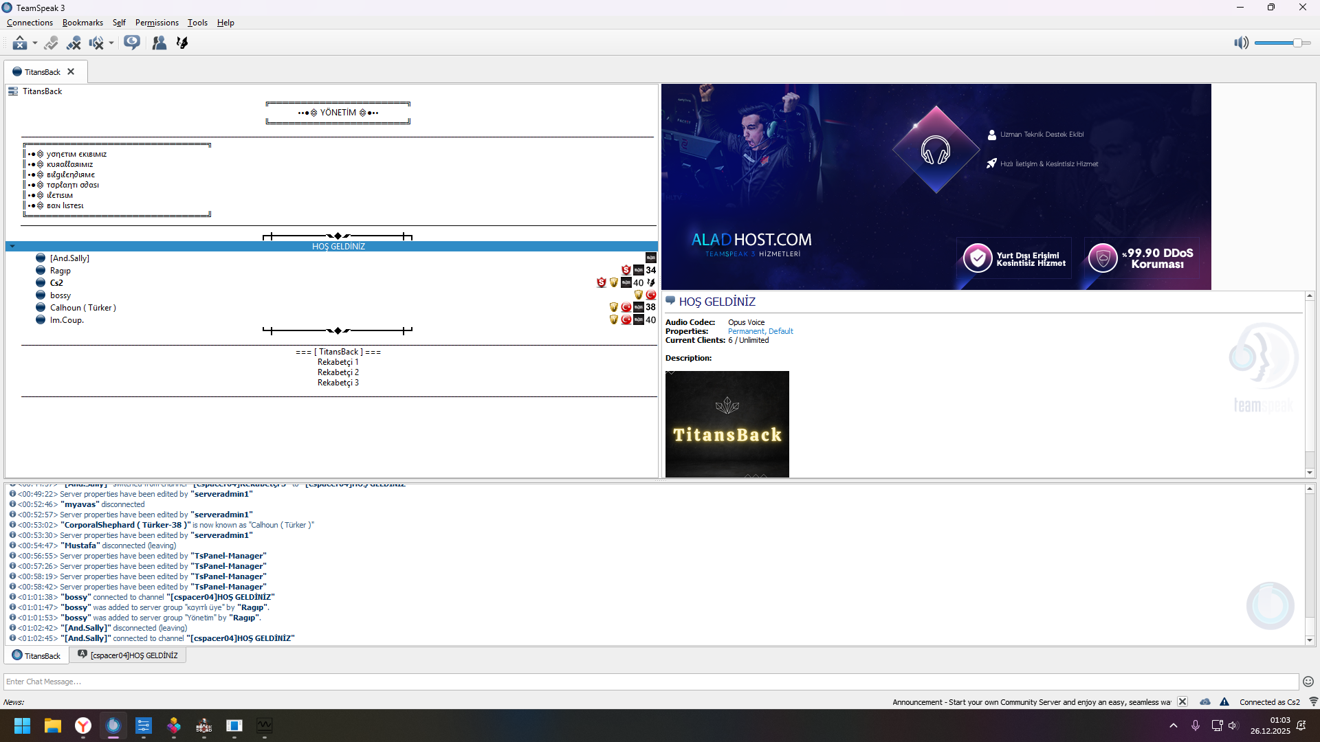Click the myTeamSpeak cloud status icon
1320x742 pixels.
[x=1205, y=702]
